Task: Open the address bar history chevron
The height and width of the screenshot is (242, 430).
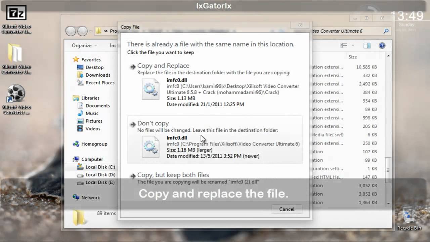Action: [106, 31]
